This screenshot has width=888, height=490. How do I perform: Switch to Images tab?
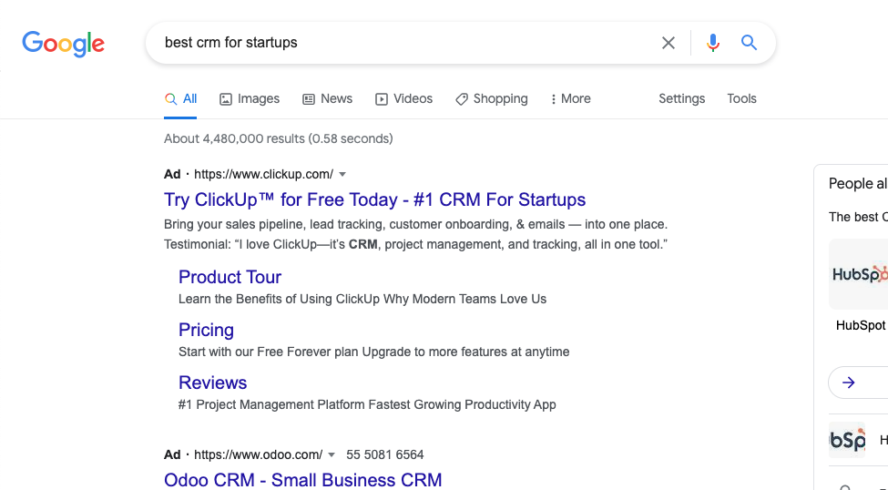tap(250, 98)
